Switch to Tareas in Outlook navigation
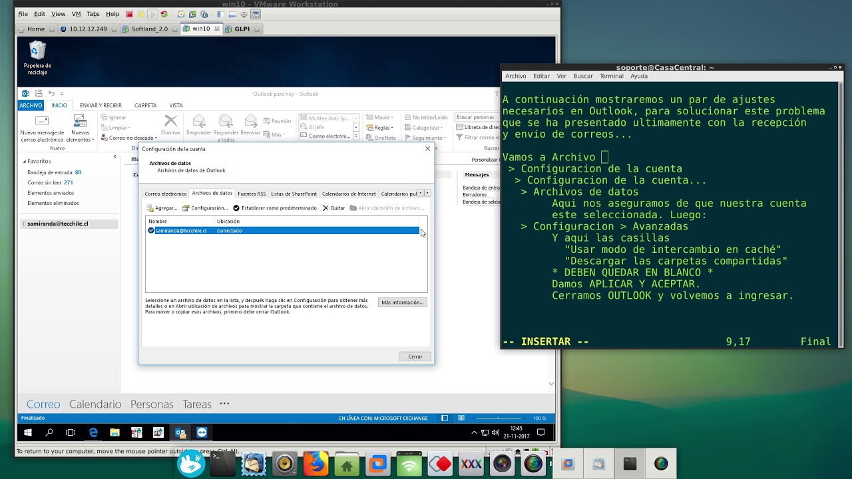Screen dimensions: 852x479 click(x=197, y=404)
